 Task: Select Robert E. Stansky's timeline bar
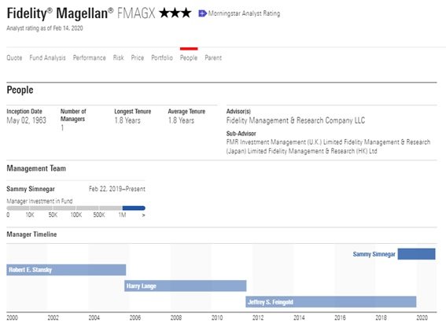pos(66,270)
